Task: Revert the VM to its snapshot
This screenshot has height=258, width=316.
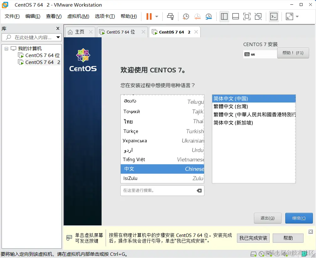Action: 197,16
